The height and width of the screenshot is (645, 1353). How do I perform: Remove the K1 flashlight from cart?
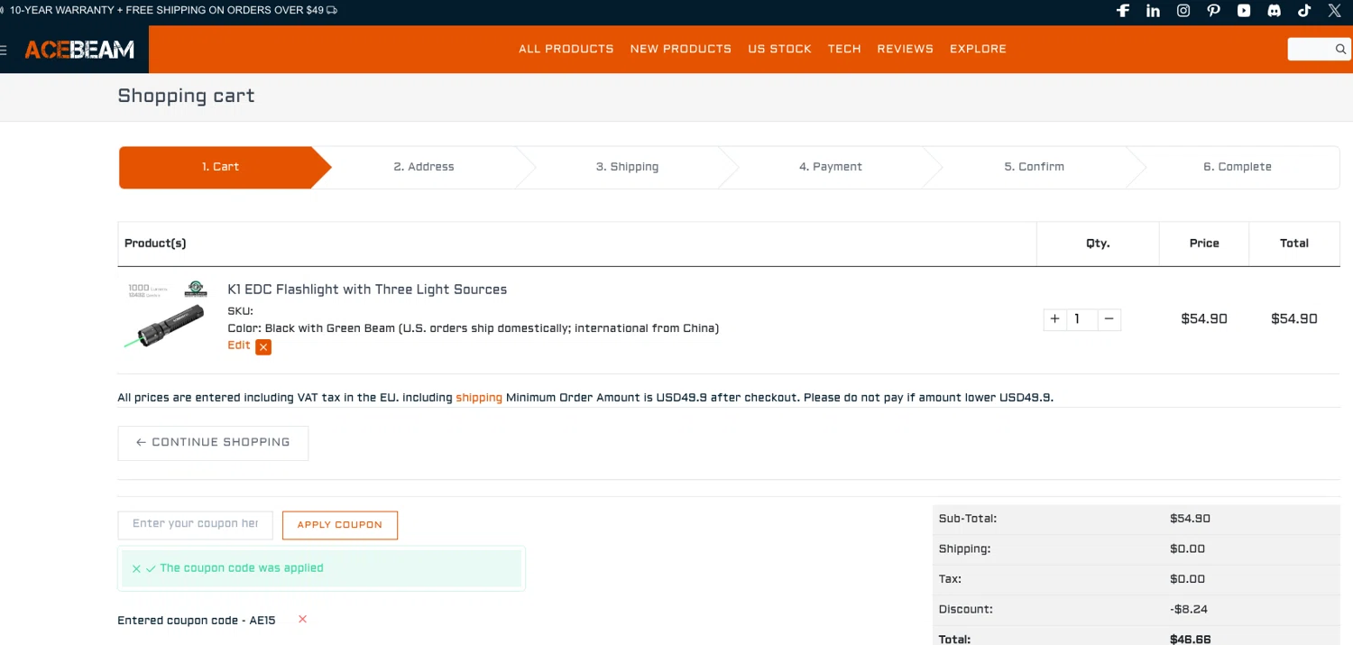pos(263,347)
